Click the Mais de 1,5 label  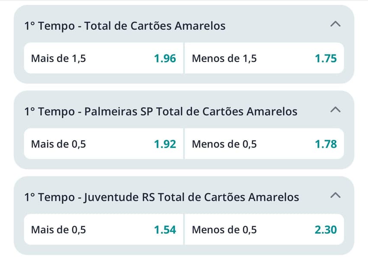coord(57,58)
